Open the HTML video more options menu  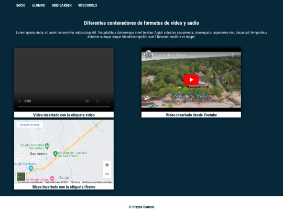tap(108, 101)
